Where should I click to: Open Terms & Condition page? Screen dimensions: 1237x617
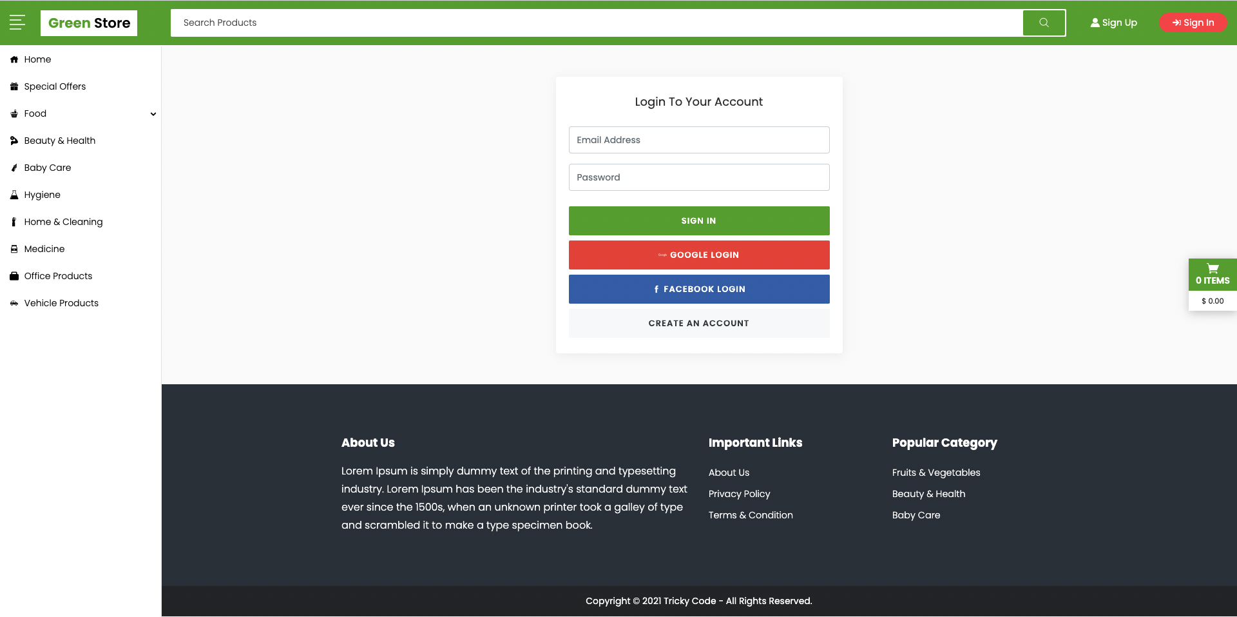(750, 515)
